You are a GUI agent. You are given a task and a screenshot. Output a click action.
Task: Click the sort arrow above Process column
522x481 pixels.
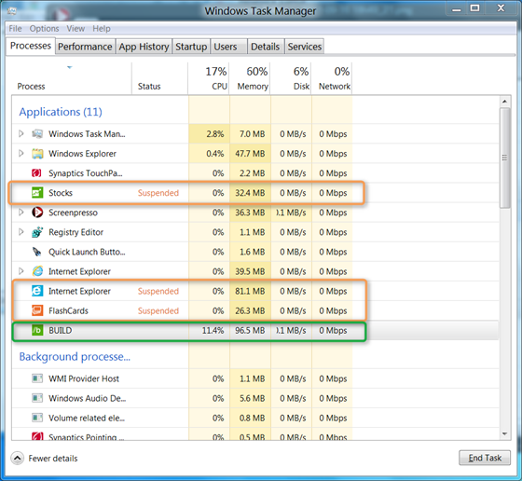70,67
